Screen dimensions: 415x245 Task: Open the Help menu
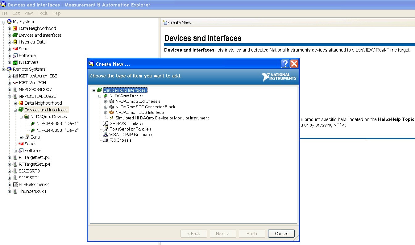(x=56, y=13)
